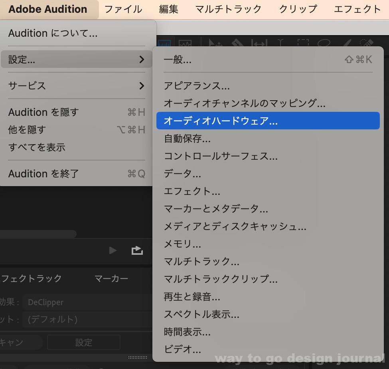The image size is (389, 369).
Task: Select the Move tool icon
Action: 215,44
